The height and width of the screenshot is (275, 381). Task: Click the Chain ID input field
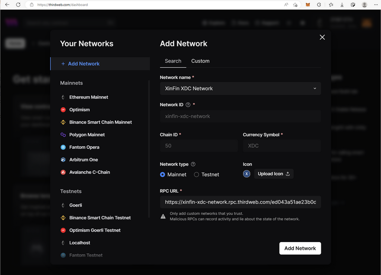coord(199,146)
